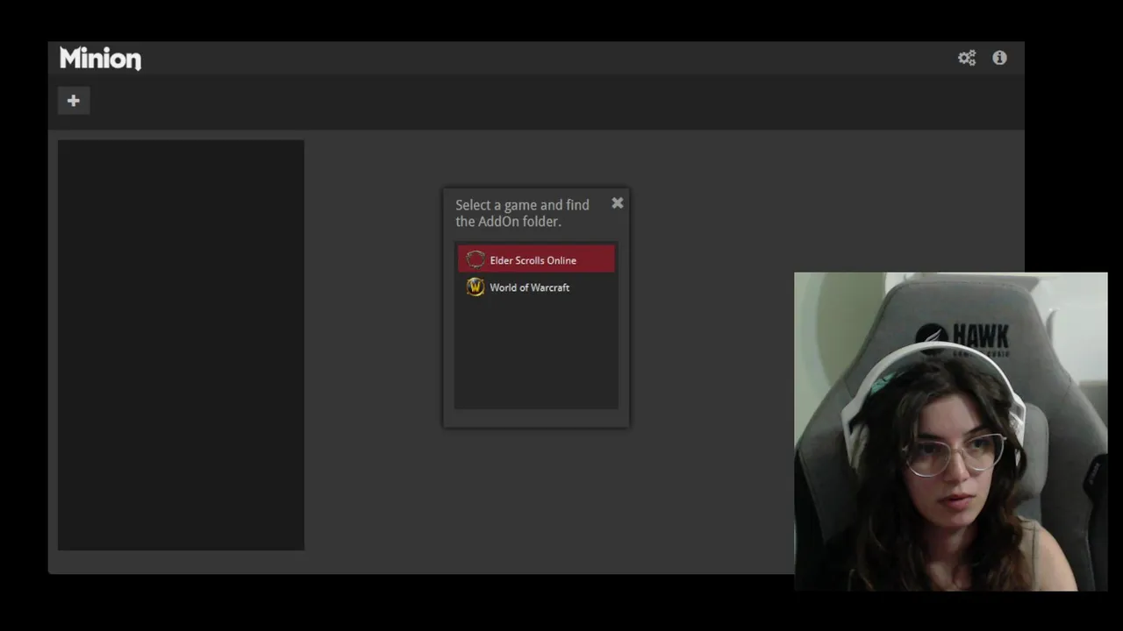
Task: Click the Minion logo
Action: (x=100, y=59)
